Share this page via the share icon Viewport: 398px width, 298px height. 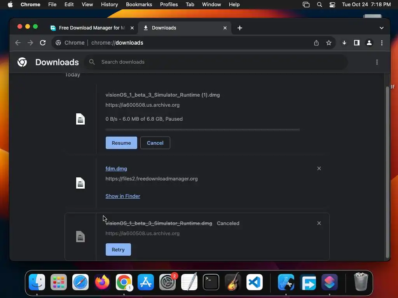(x=316, y=43)
